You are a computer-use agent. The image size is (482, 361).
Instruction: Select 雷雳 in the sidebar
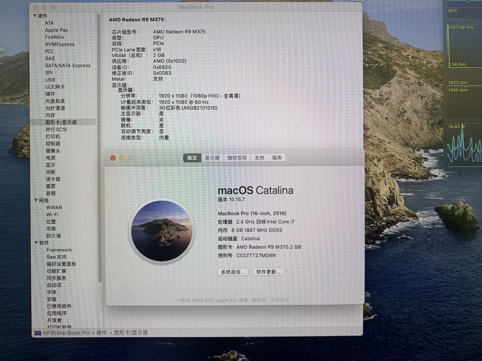(x=51, y=186)
